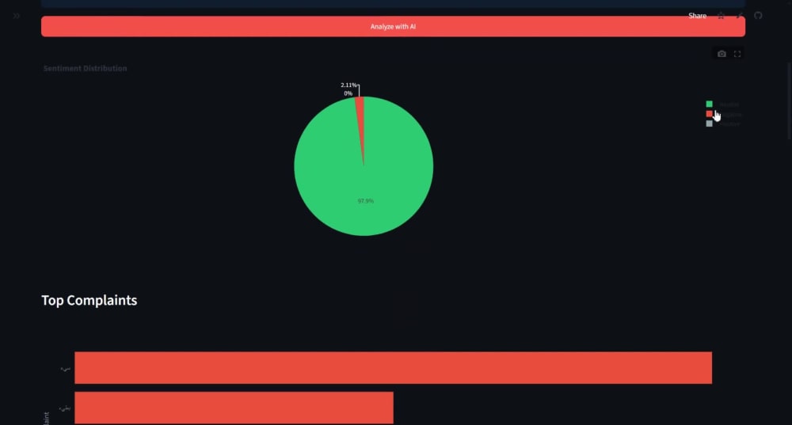This screenshot has height=425, width=792.
Task: Star this app with the favorite icon
Action: (x=721, y=16)
